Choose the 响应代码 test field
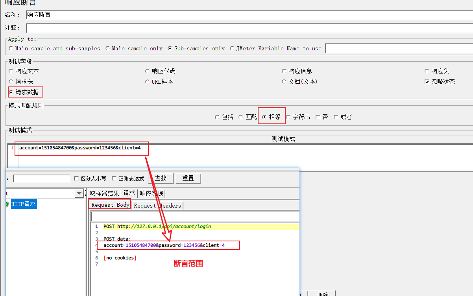Screen dimensions: 473x296 pyautogui.click(x=148, y=71)
